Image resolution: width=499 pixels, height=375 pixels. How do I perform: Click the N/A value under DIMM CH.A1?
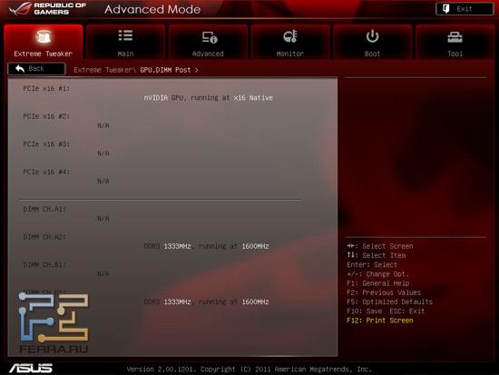click(x=103, y=219)
